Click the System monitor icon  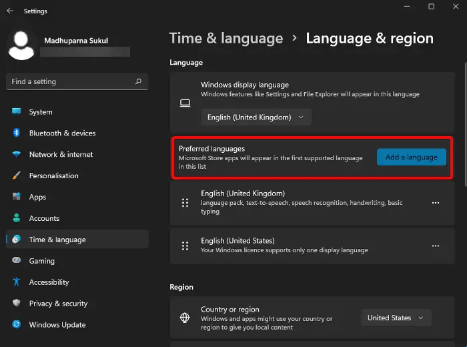click(x=17, y=111)
